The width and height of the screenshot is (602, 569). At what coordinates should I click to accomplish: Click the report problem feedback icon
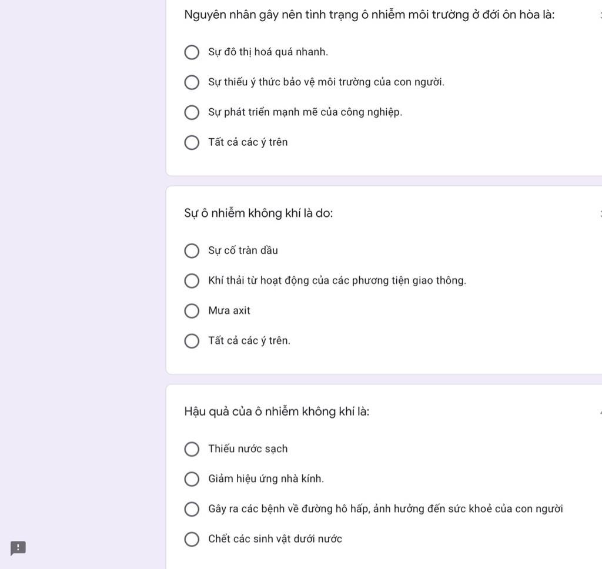[18, 548]
